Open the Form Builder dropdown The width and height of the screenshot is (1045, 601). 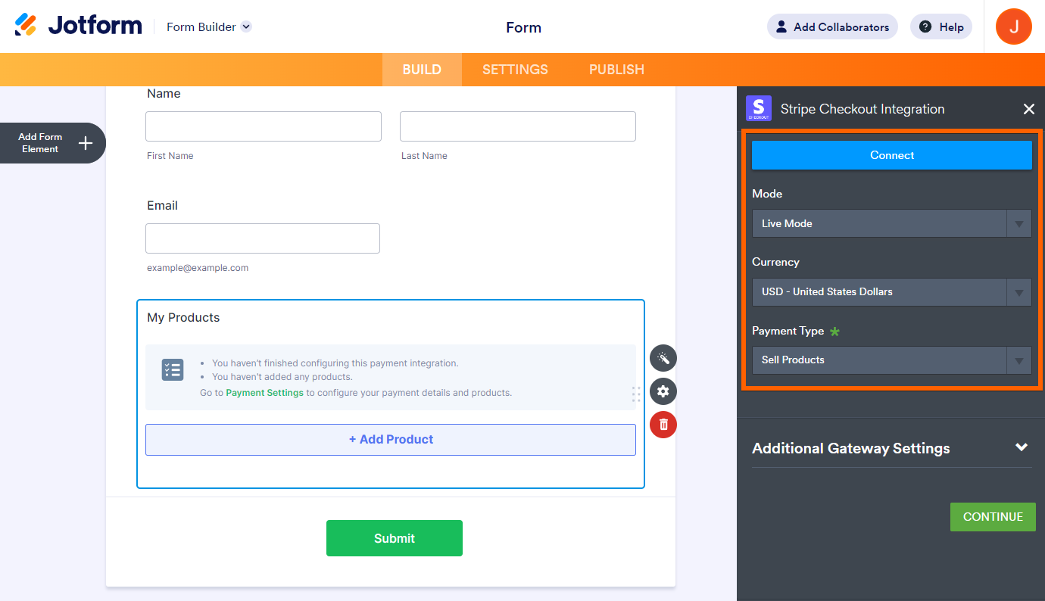pos(209,26)
